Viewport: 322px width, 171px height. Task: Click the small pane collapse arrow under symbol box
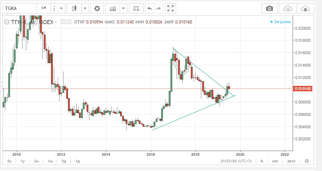coord(7,14)
